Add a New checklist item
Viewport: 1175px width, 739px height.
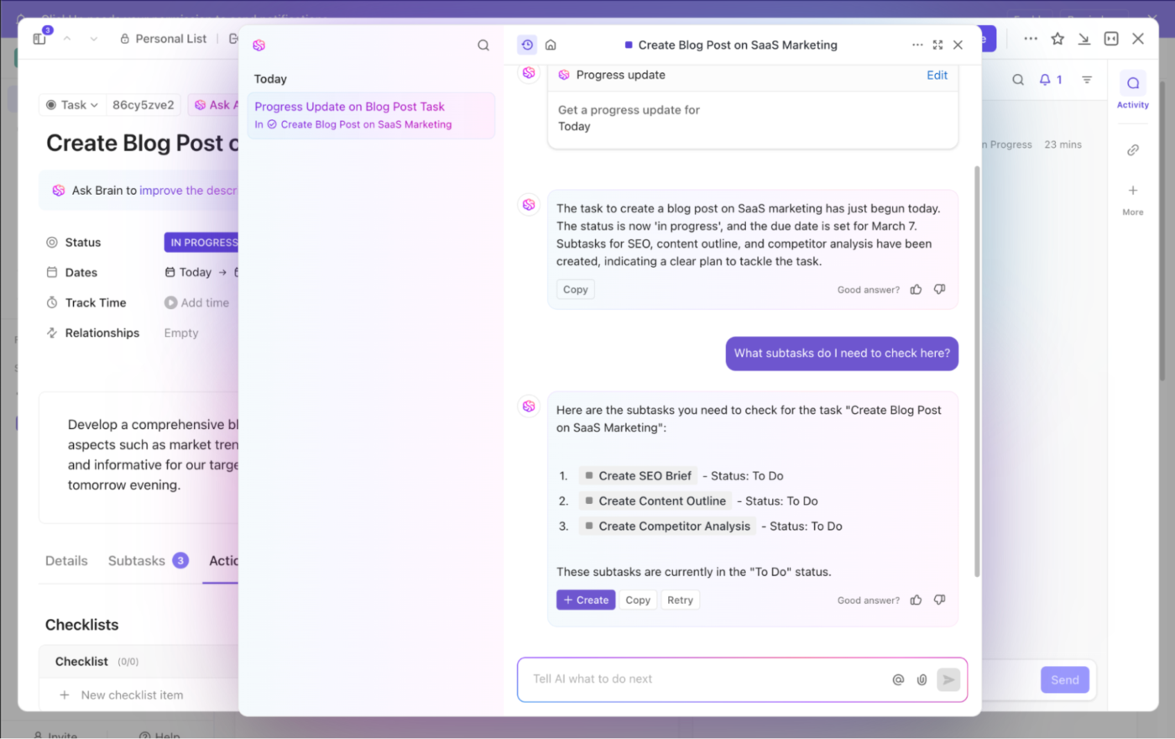[x=132, y=695]
